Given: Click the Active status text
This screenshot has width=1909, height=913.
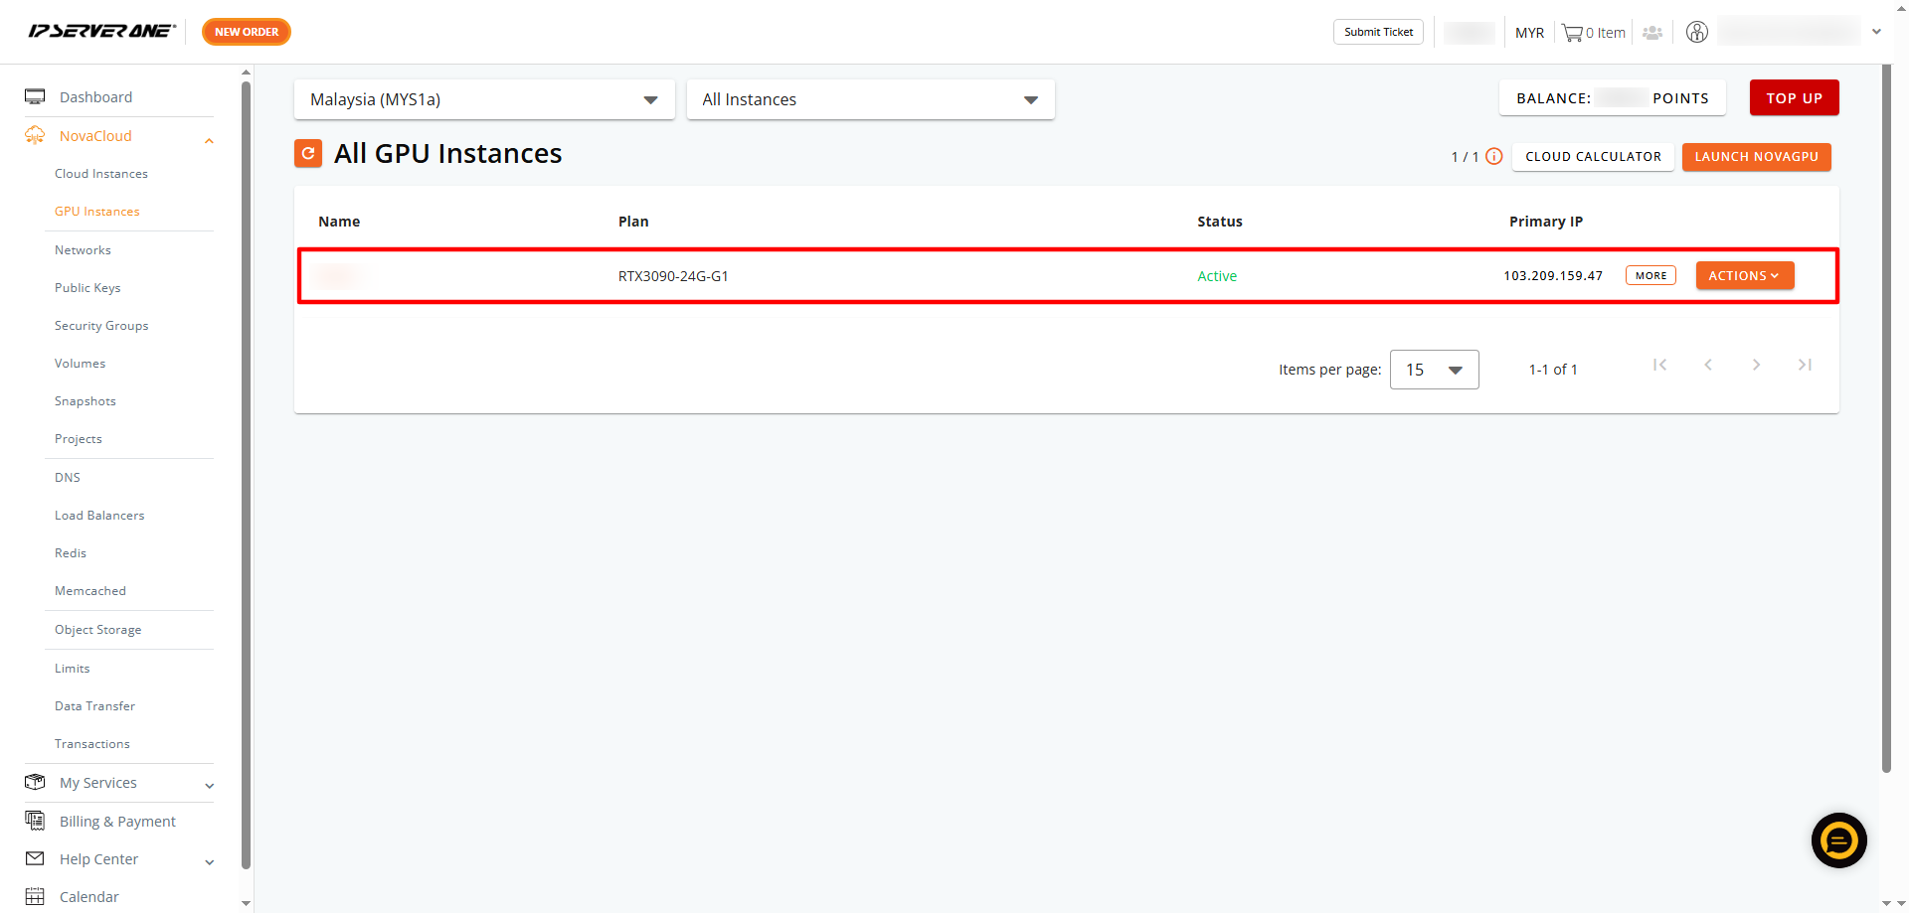Looking at the screenshot, I should tap(1217, 276).
